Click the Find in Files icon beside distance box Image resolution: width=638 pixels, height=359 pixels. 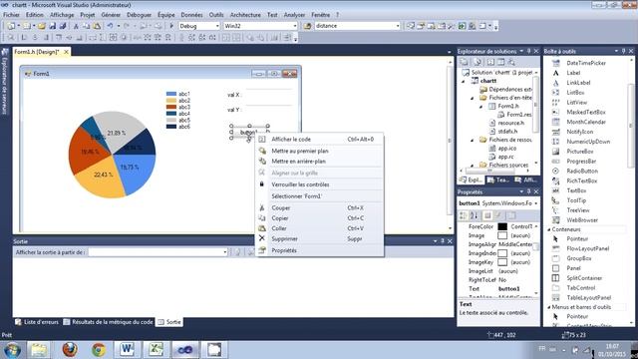pyautogui.click(x=307, y=26)
